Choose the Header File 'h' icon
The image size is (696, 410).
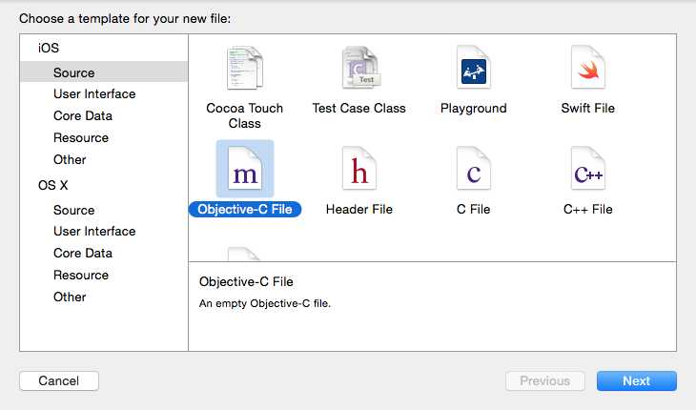point(359,169)
